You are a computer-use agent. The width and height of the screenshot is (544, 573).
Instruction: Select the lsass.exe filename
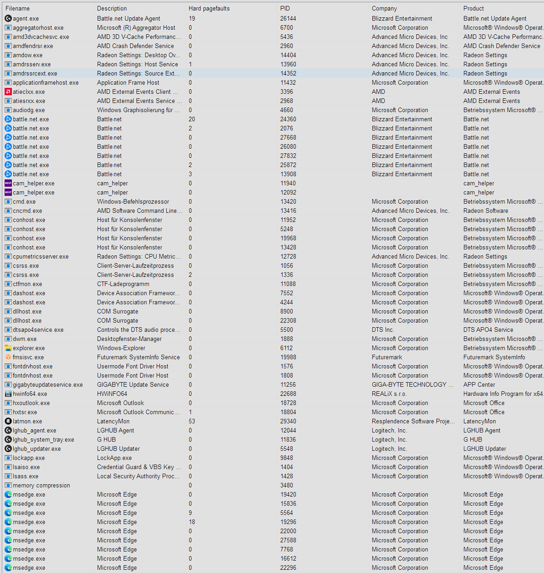click(x=26, y=476)
